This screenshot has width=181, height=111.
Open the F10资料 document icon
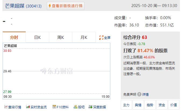pos(54,107)
